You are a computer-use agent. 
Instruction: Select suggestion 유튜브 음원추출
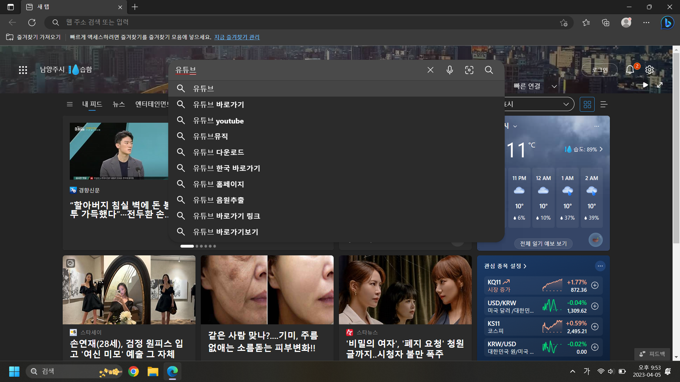click(336, 200)
